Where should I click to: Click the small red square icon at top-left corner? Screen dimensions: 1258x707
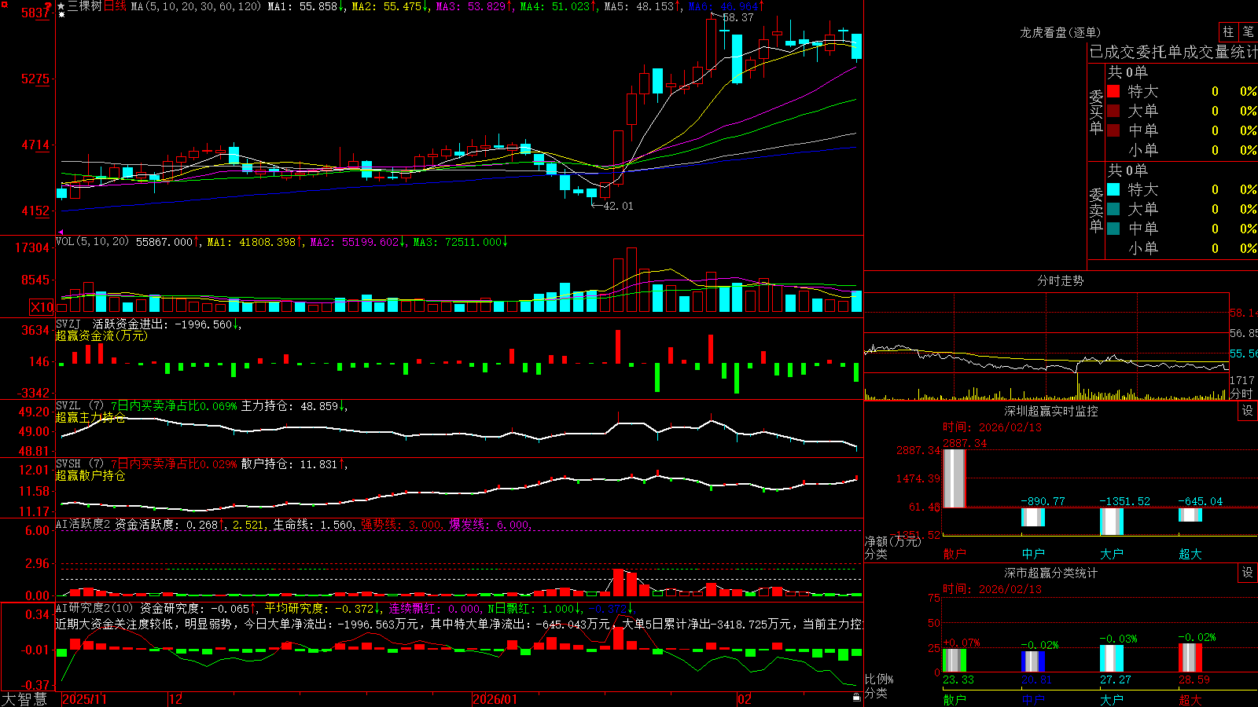(2, 2)
